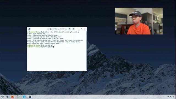The height and width of the screenshot is (99, 176).
Task: Open the Software store from taskbar
Action: click(x=24, y=97)
